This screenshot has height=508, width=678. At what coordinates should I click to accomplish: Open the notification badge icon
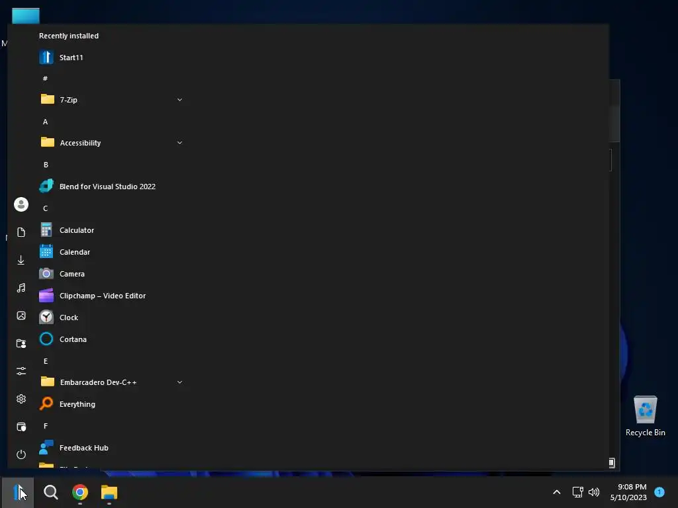click(x=659, y=491)
